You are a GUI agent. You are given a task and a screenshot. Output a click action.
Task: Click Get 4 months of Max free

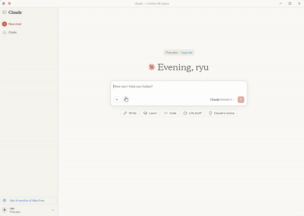coord(29,200)
